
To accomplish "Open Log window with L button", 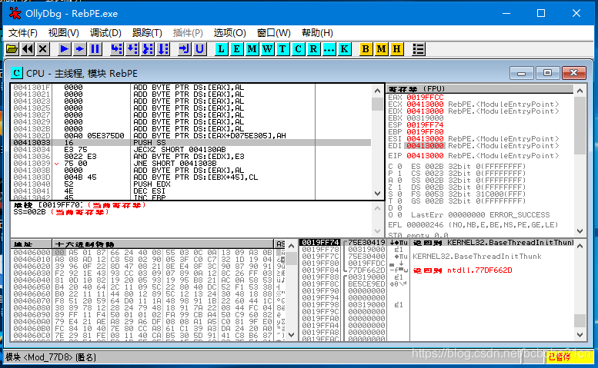I will coord(221,48).
